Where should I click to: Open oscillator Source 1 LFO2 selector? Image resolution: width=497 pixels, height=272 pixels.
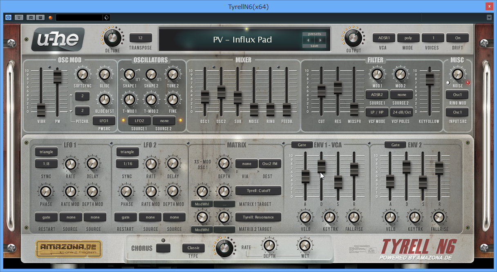coord(139,121)
